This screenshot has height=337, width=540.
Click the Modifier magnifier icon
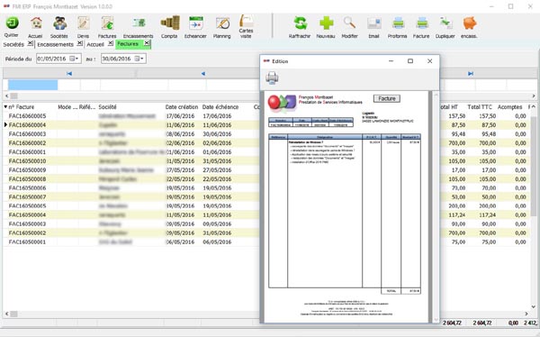(349, 23)
